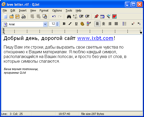This screenshot has height=117, width=144.
Task: Pin the window on top with the pushpin icon
Action: click(96, 16)
